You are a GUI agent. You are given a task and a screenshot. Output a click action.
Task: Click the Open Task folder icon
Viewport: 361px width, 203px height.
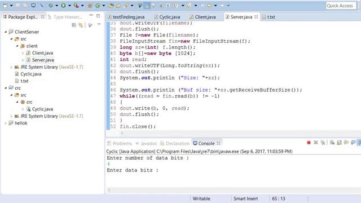(x=118, y=6)
